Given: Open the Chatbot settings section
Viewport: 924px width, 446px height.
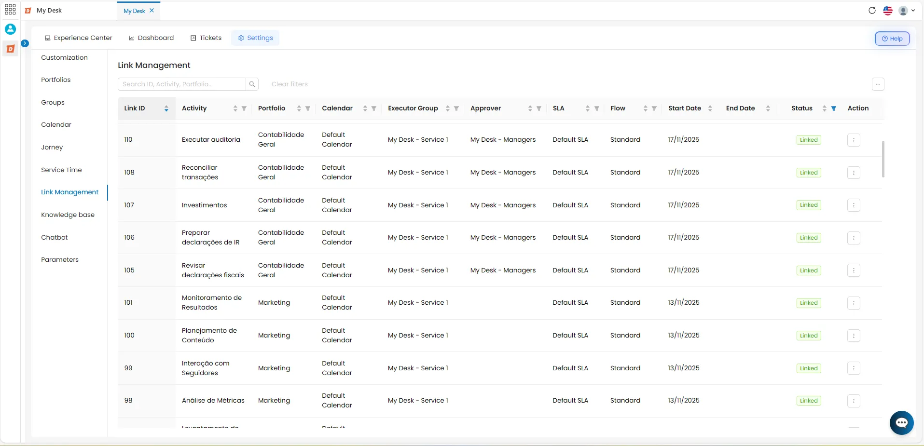Looking at the screenshot, I should pos(55,238).
